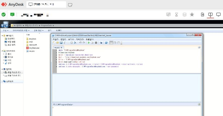Click the Open script folder icon
Image resolution: width=223 pixels, height=116 pixels.
58,43
